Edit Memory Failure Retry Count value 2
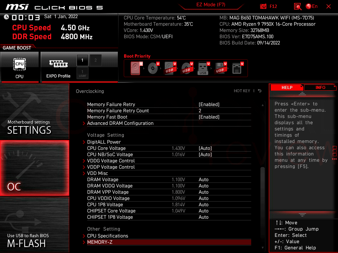The height and width of the screenshot is (253, 338). coord(200,111)
